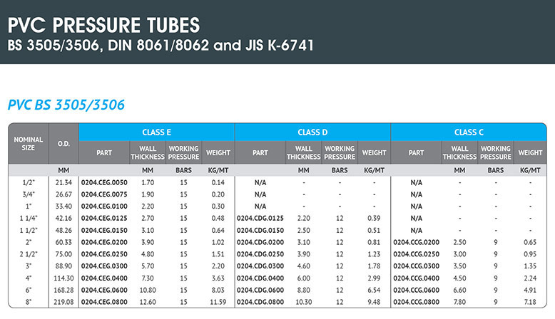Click part number 0204.CEG.0075

[104, 194]
